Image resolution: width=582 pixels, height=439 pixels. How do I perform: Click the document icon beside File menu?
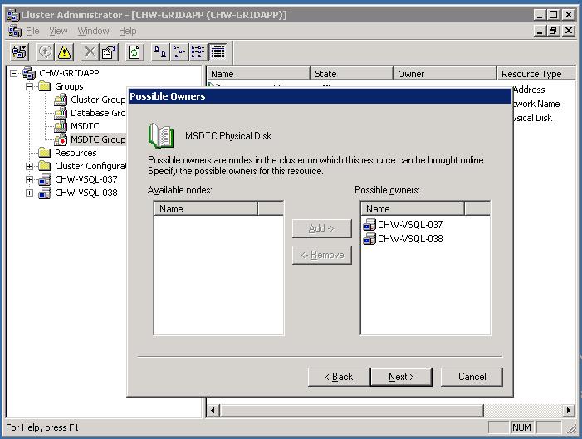(x=15, y=31)
